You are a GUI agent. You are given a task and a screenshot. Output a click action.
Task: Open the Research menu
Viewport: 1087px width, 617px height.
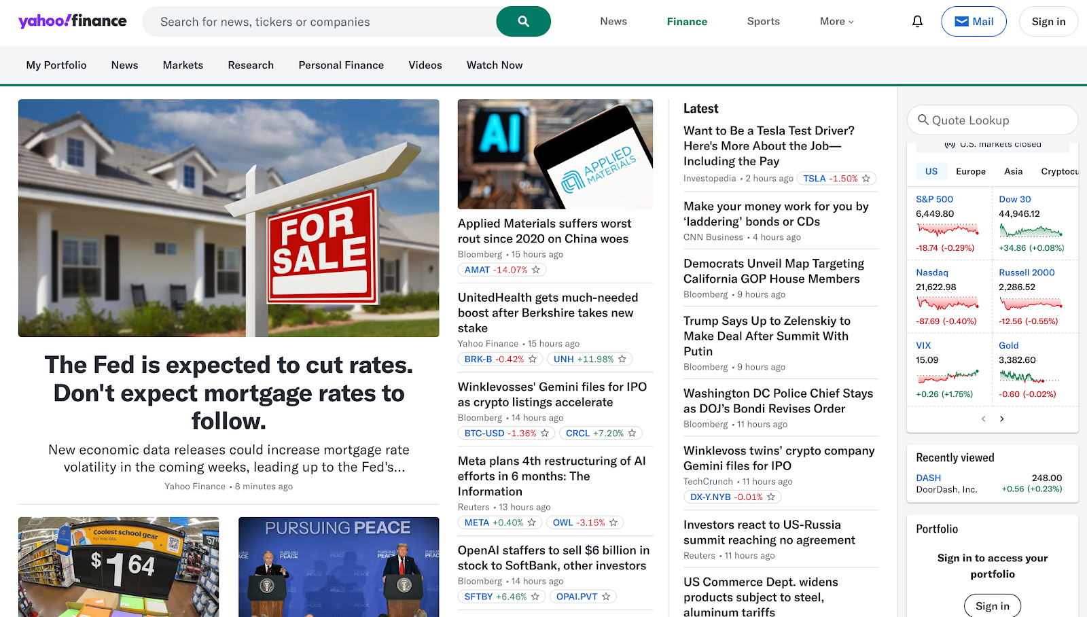[251, 65]
